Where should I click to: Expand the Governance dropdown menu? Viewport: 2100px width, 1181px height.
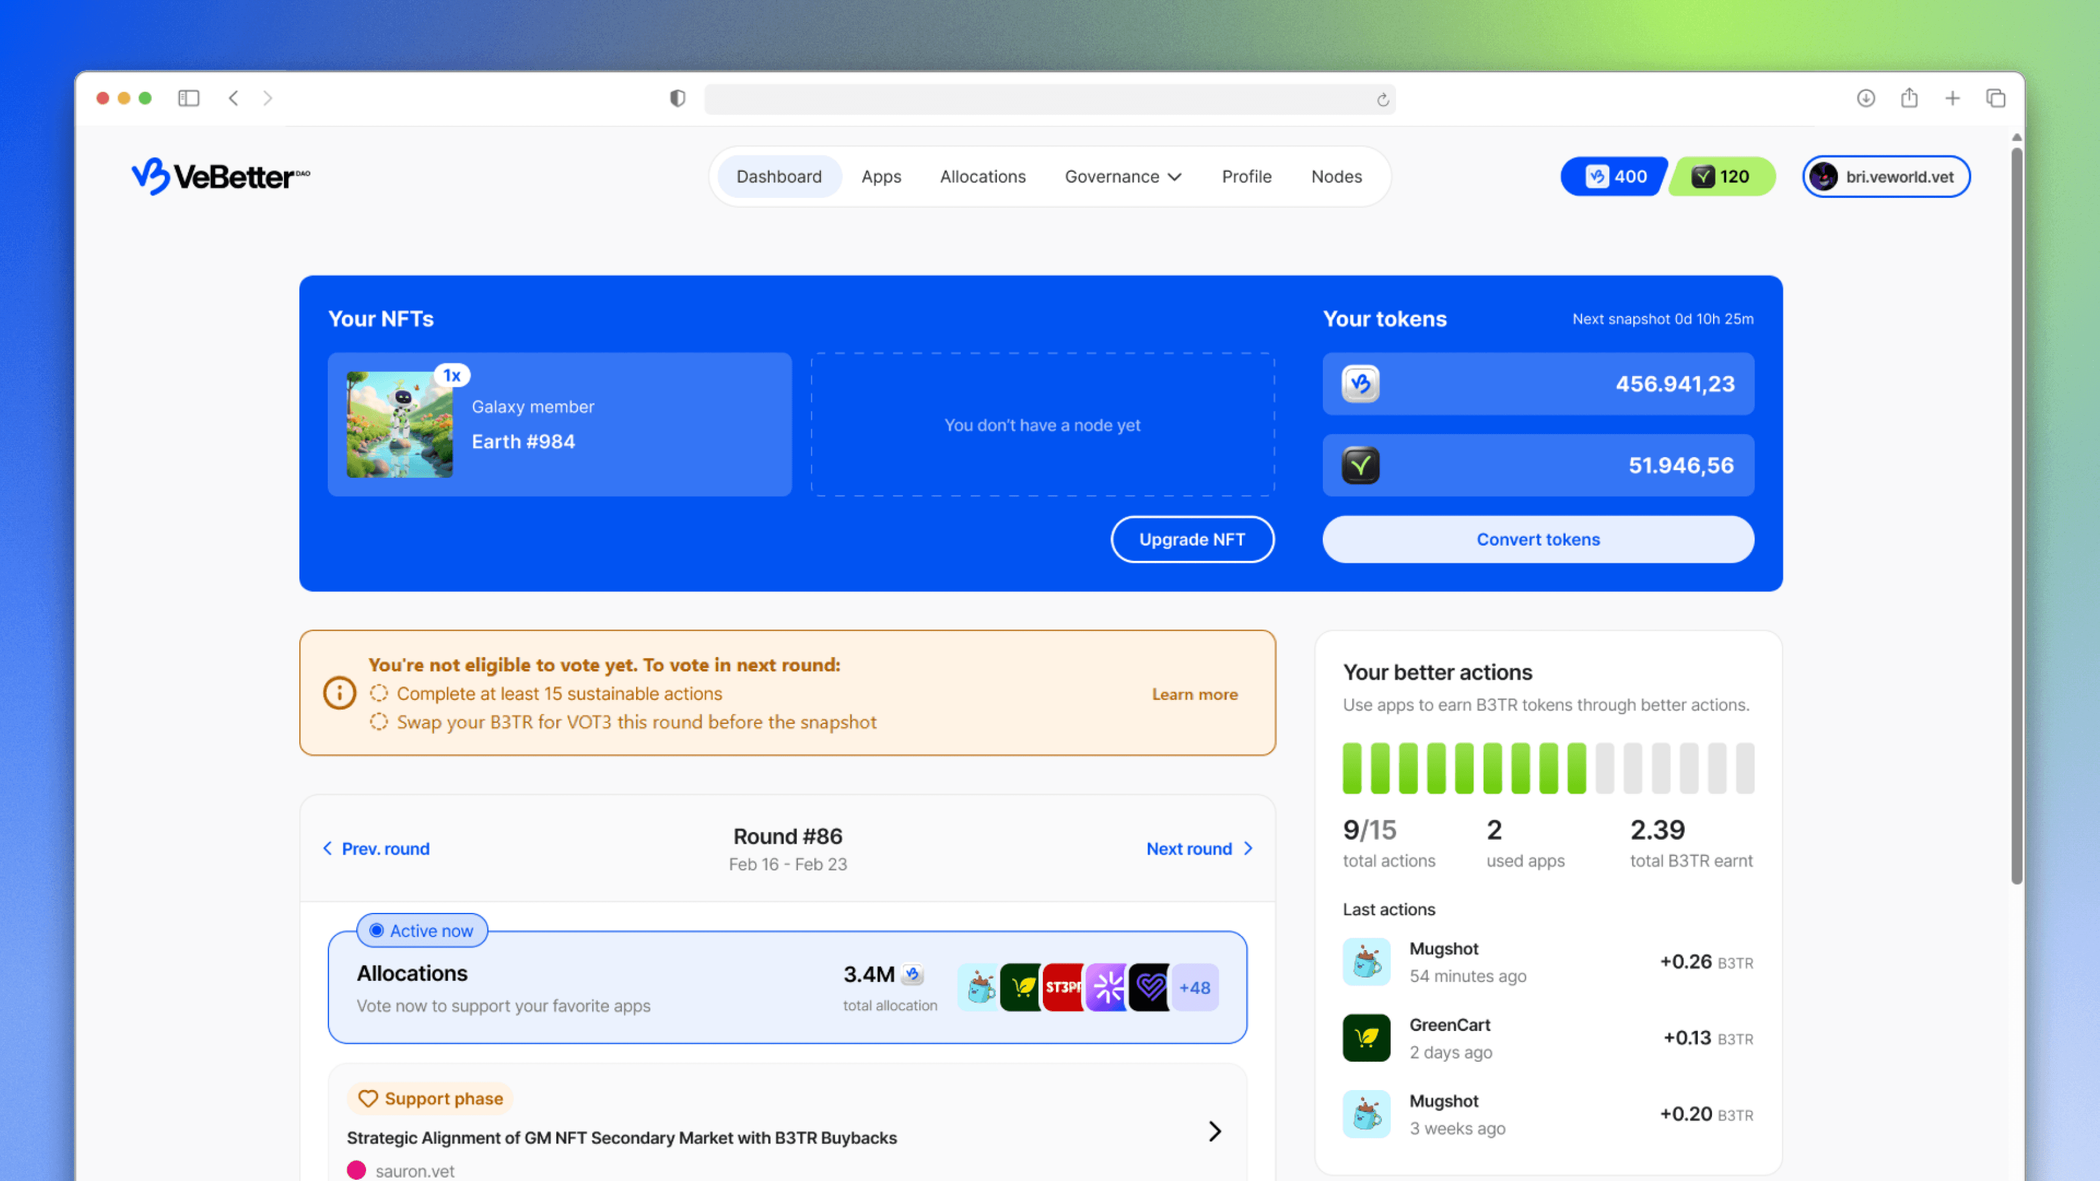tap(1123, 176)
